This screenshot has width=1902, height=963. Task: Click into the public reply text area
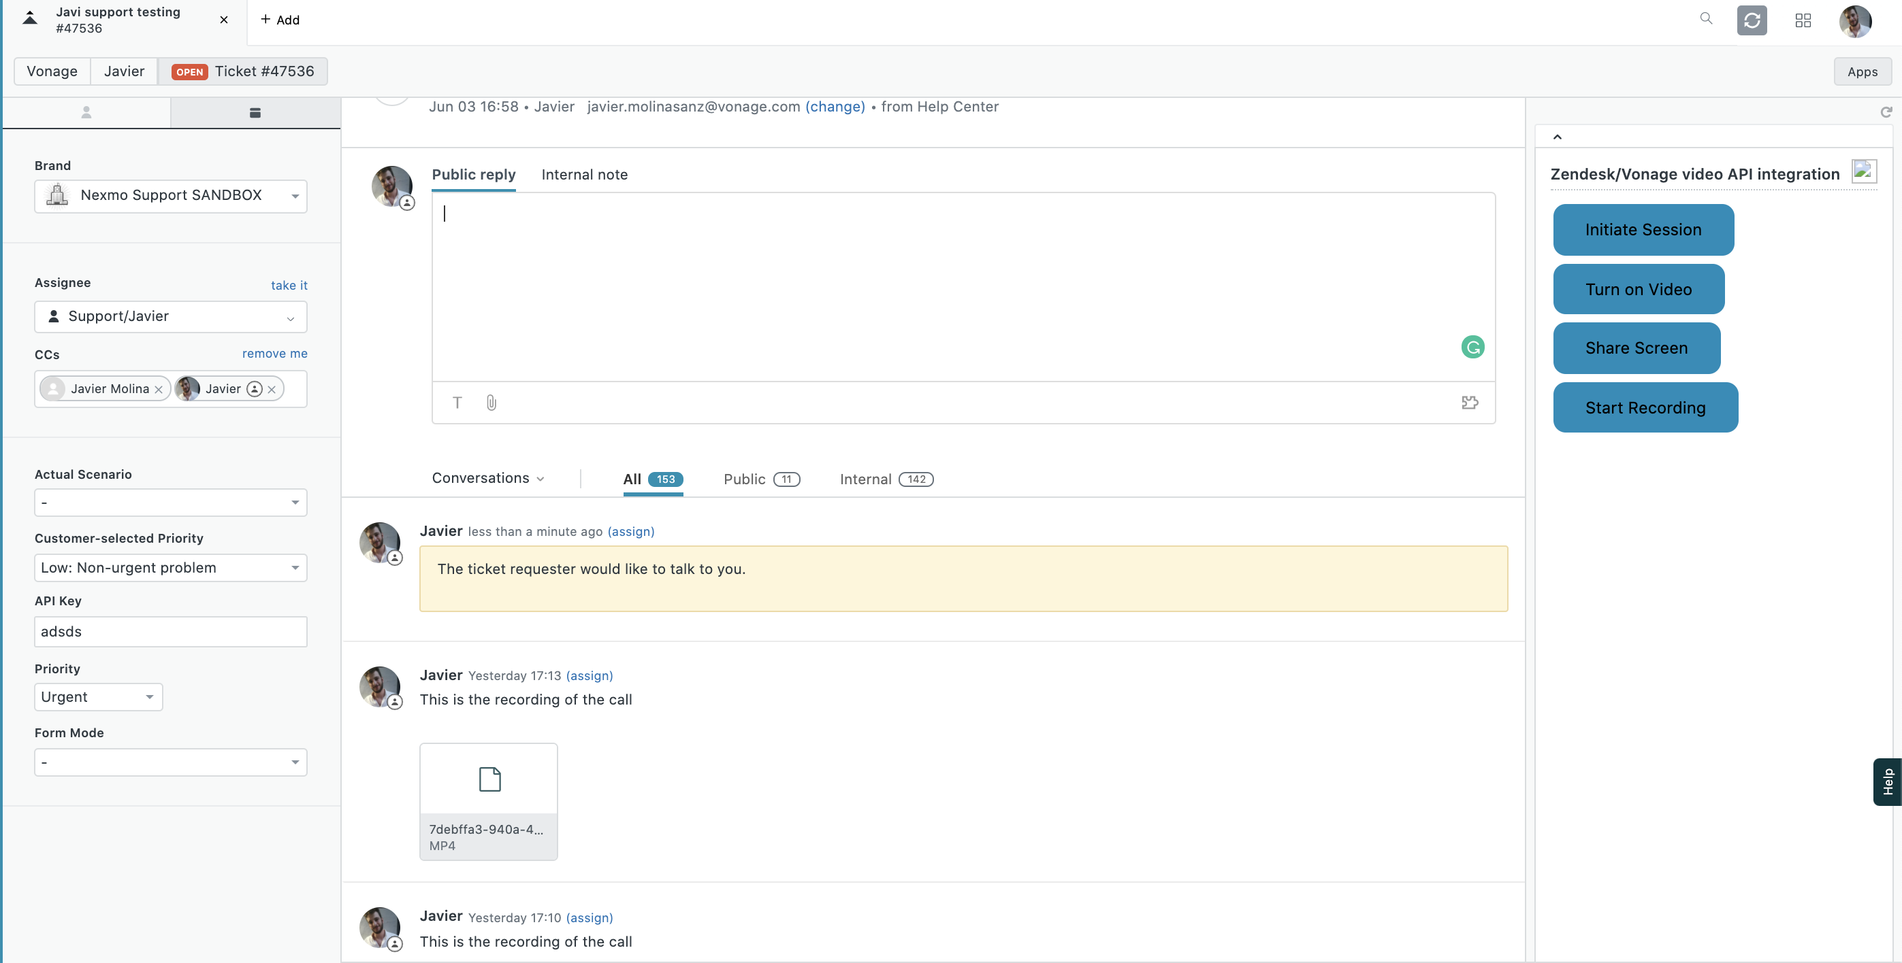(963, 288)
